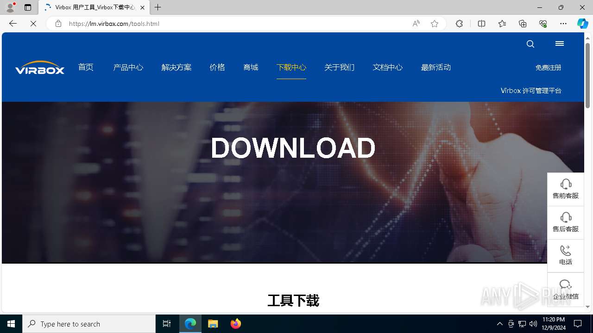This screenshot has height=333, width=593.
Task: Open the site search magnifier icon
Action: point(530,44)
